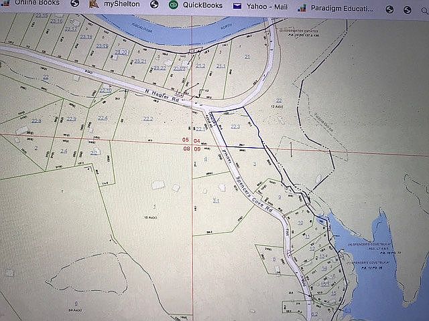Select parcel 22.3 on the map
This screenshot has height=321, width=429.
coord(235,126)
